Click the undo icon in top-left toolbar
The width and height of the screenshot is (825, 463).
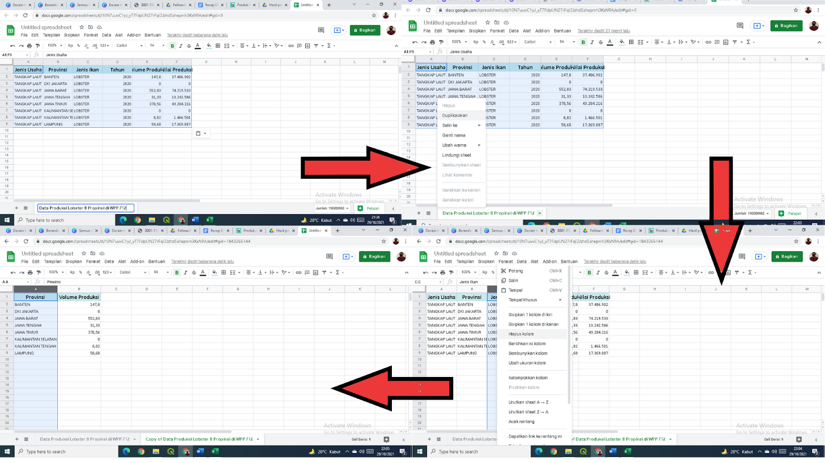13,46
